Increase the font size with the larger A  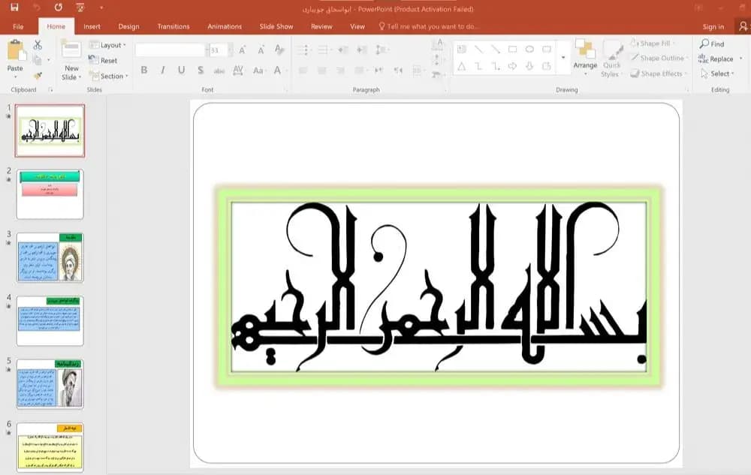tap(243, 50)
